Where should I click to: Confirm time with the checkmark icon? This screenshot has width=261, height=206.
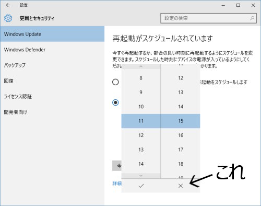pyautogui.click(x=141, y=186)
